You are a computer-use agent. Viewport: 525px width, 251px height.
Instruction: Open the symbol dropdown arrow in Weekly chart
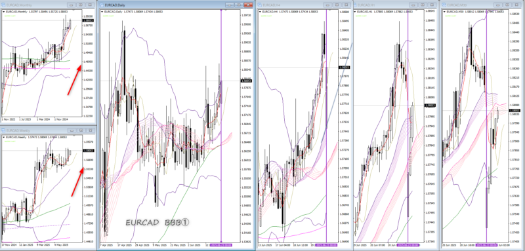tap(4, 138)
